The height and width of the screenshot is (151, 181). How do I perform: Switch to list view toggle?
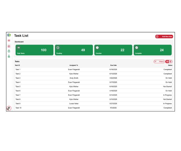[167, 62]
